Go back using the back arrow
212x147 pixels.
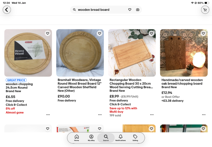7,10
